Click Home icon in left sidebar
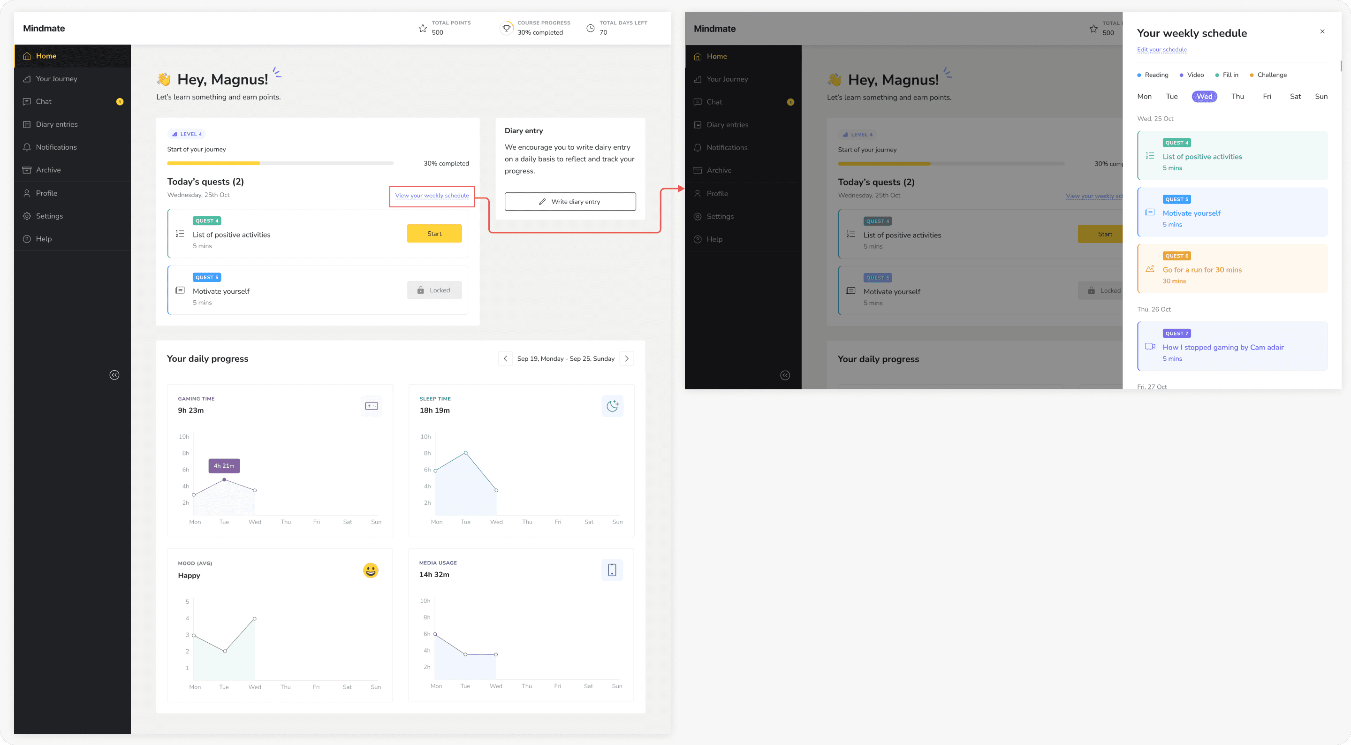Screen dimensions: 1351x745 27,56
